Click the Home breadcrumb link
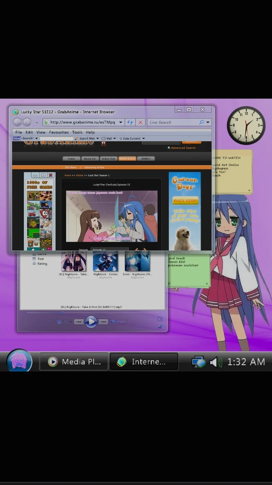This screenshot has width=272, height=485. pyautogui.click(x=68, y=175)
